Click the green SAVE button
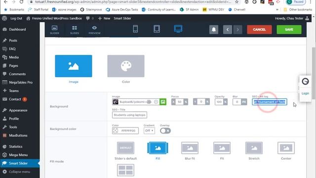Image resolution: width=316 pixels, height=178 pixels. tap(289, 30)
